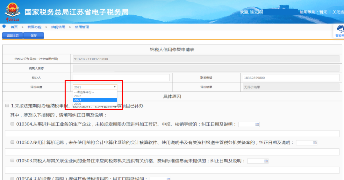Click the 经办人 text input field

click(x=121, y=78)
